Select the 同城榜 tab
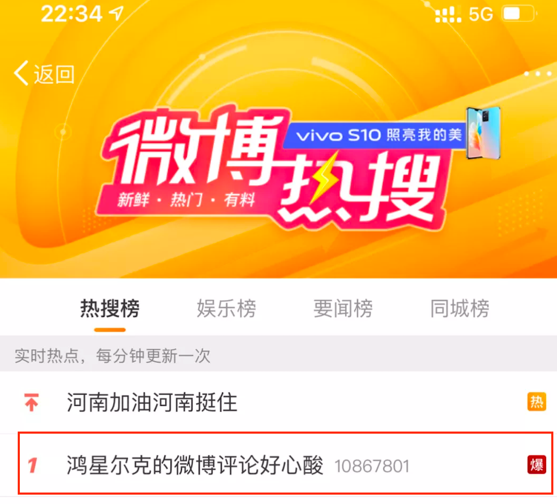557x504 pixels. [459, 308]
